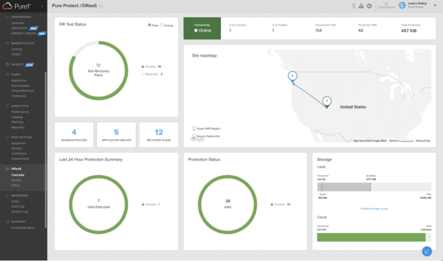Open Analytics Reporting
Viewport: 443px width, 262px height.
[x=18, y=127]
